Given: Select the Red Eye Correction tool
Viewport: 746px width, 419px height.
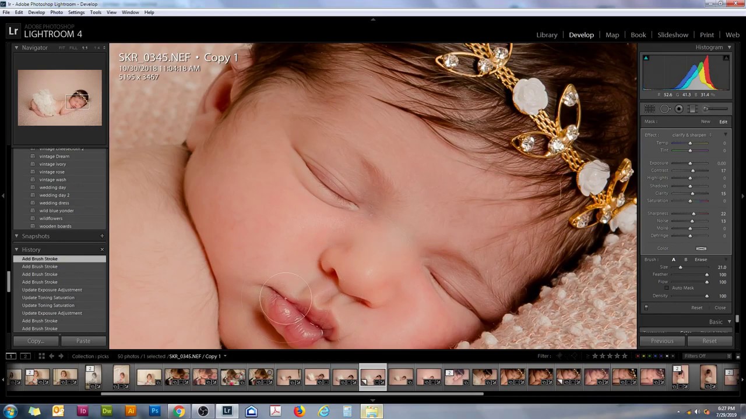Looking at the screenshot, I should pos(679,109).
